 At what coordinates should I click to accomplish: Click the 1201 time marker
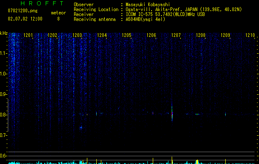click(x=28, y=35)
